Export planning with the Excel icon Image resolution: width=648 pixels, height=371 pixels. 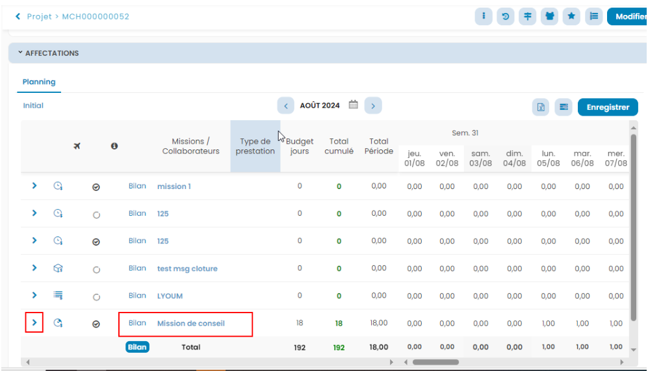[541, 107]
